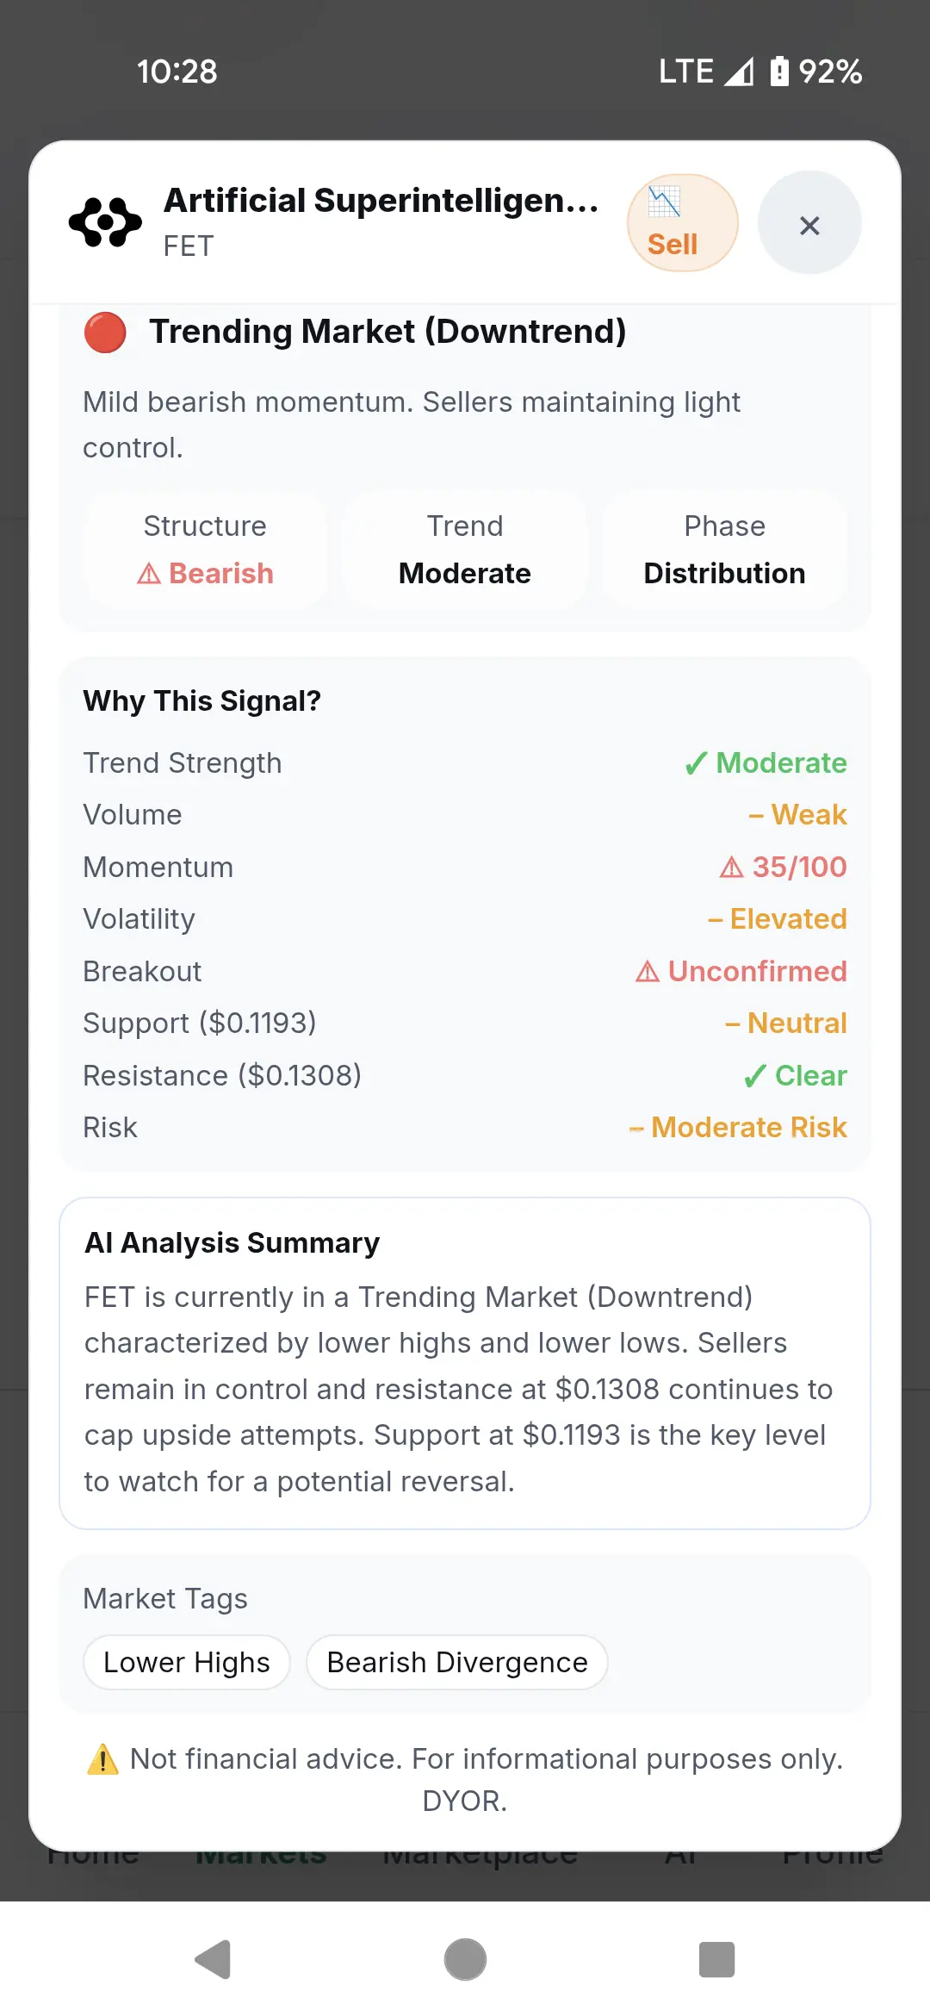930x2016 pixels.
Task: Select the Trend Moderate card
Action: pyautogui.click(x=465, y=550)
